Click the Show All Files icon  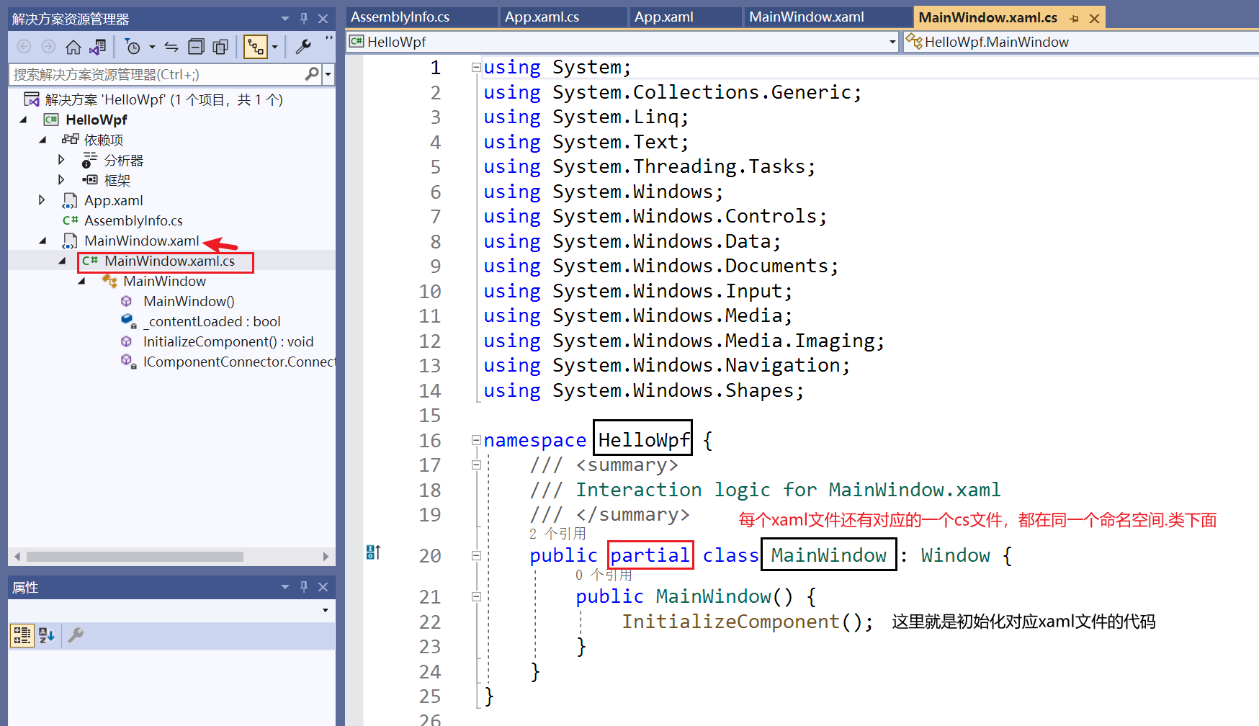pos(220,48)
